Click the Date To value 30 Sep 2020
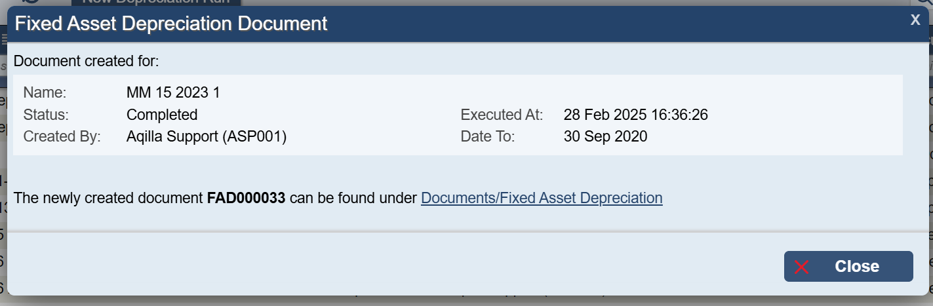Image resolution: width=933 pixels, height=306 pixels. pyautogui.click(x=605, y=136)
